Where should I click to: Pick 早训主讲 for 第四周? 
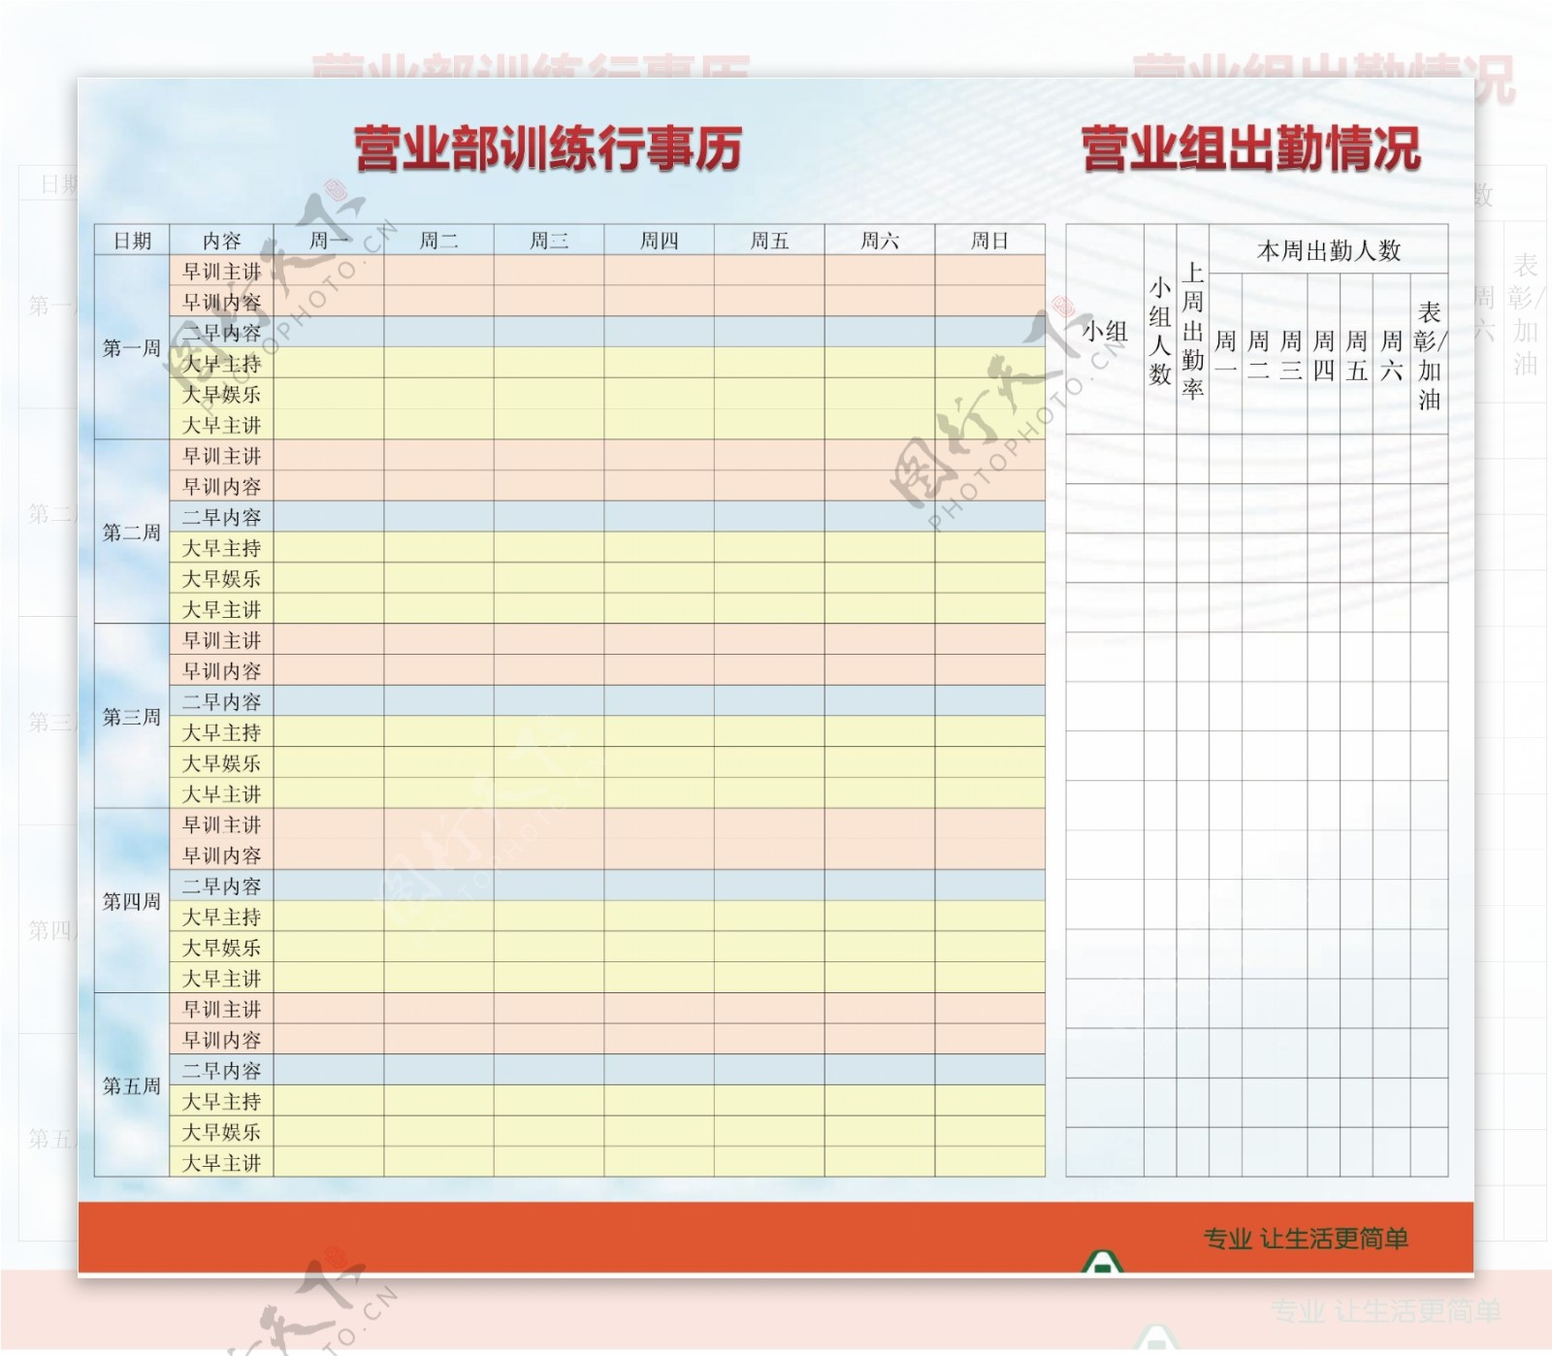pos(222,823)
